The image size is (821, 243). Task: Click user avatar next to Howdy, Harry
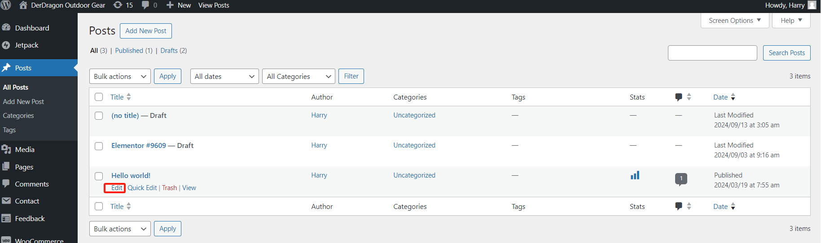point(812,5)
